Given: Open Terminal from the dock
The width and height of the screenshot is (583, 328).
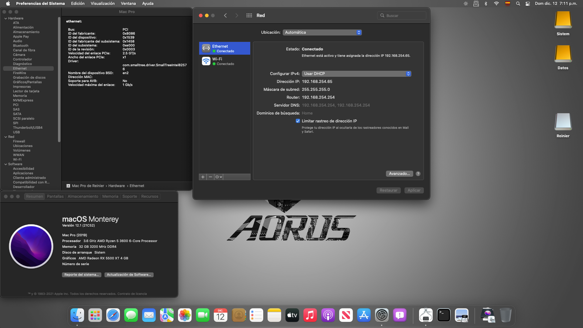Looking at the screenshot, I should pyautogui.click(x=443, y=316).
